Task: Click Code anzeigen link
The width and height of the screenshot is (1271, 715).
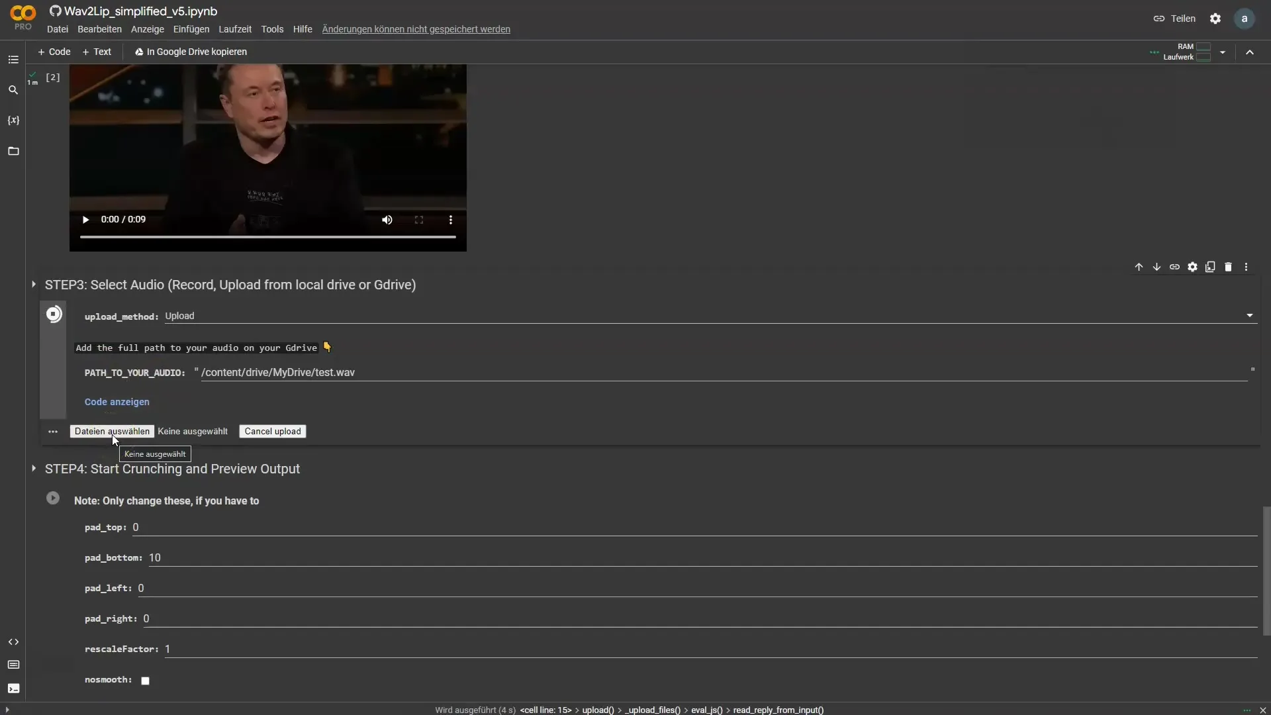Action: [x=117, y=402]
